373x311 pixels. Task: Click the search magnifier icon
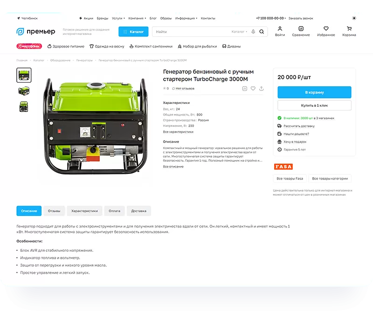pyautogui.click(x=262, y=32)
